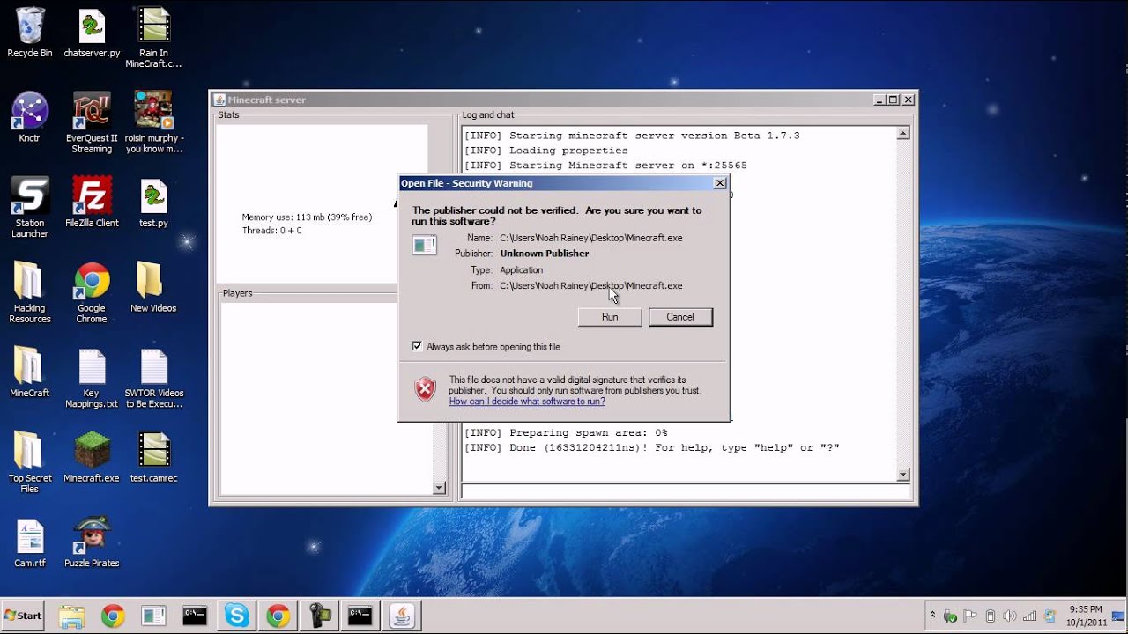1128x634 pixels.
Task: Select the Google Chrome desktop shortcut
Action: pos(92,292)
